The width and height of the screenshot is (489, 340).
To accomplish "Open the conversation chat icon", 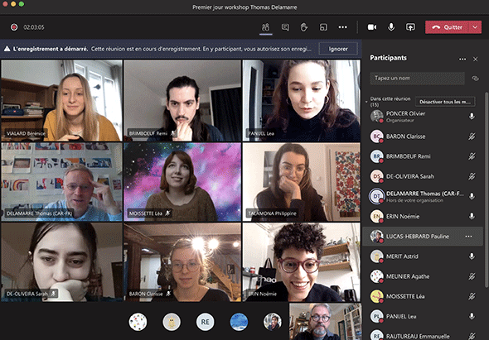I will 285,27.
